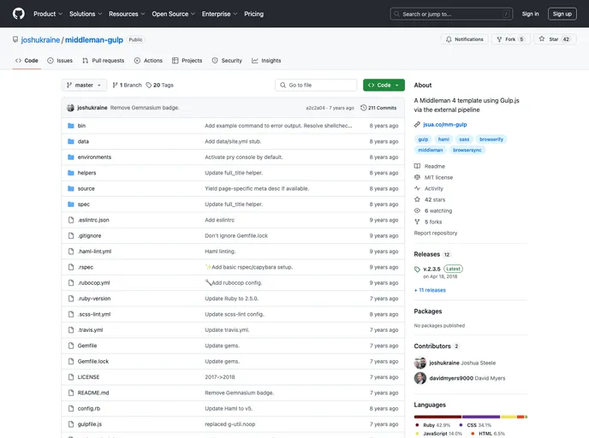Expand the Solutions menu
589x438 pixels.
[86, 14]
